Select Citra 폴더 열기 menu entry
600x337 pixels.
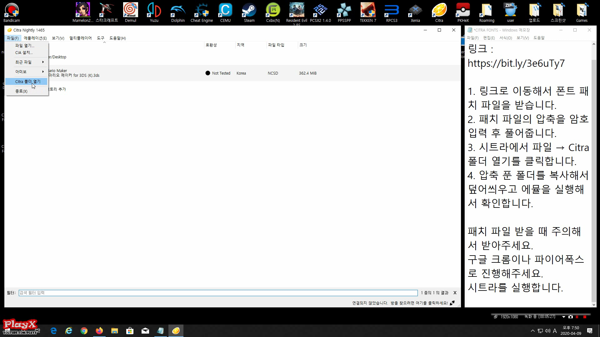(x=27, y=81)
